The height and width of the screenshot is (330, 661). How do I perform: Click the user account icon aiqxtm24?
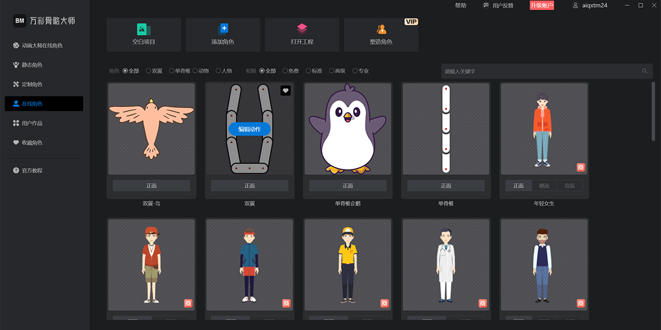coord(576,5)
